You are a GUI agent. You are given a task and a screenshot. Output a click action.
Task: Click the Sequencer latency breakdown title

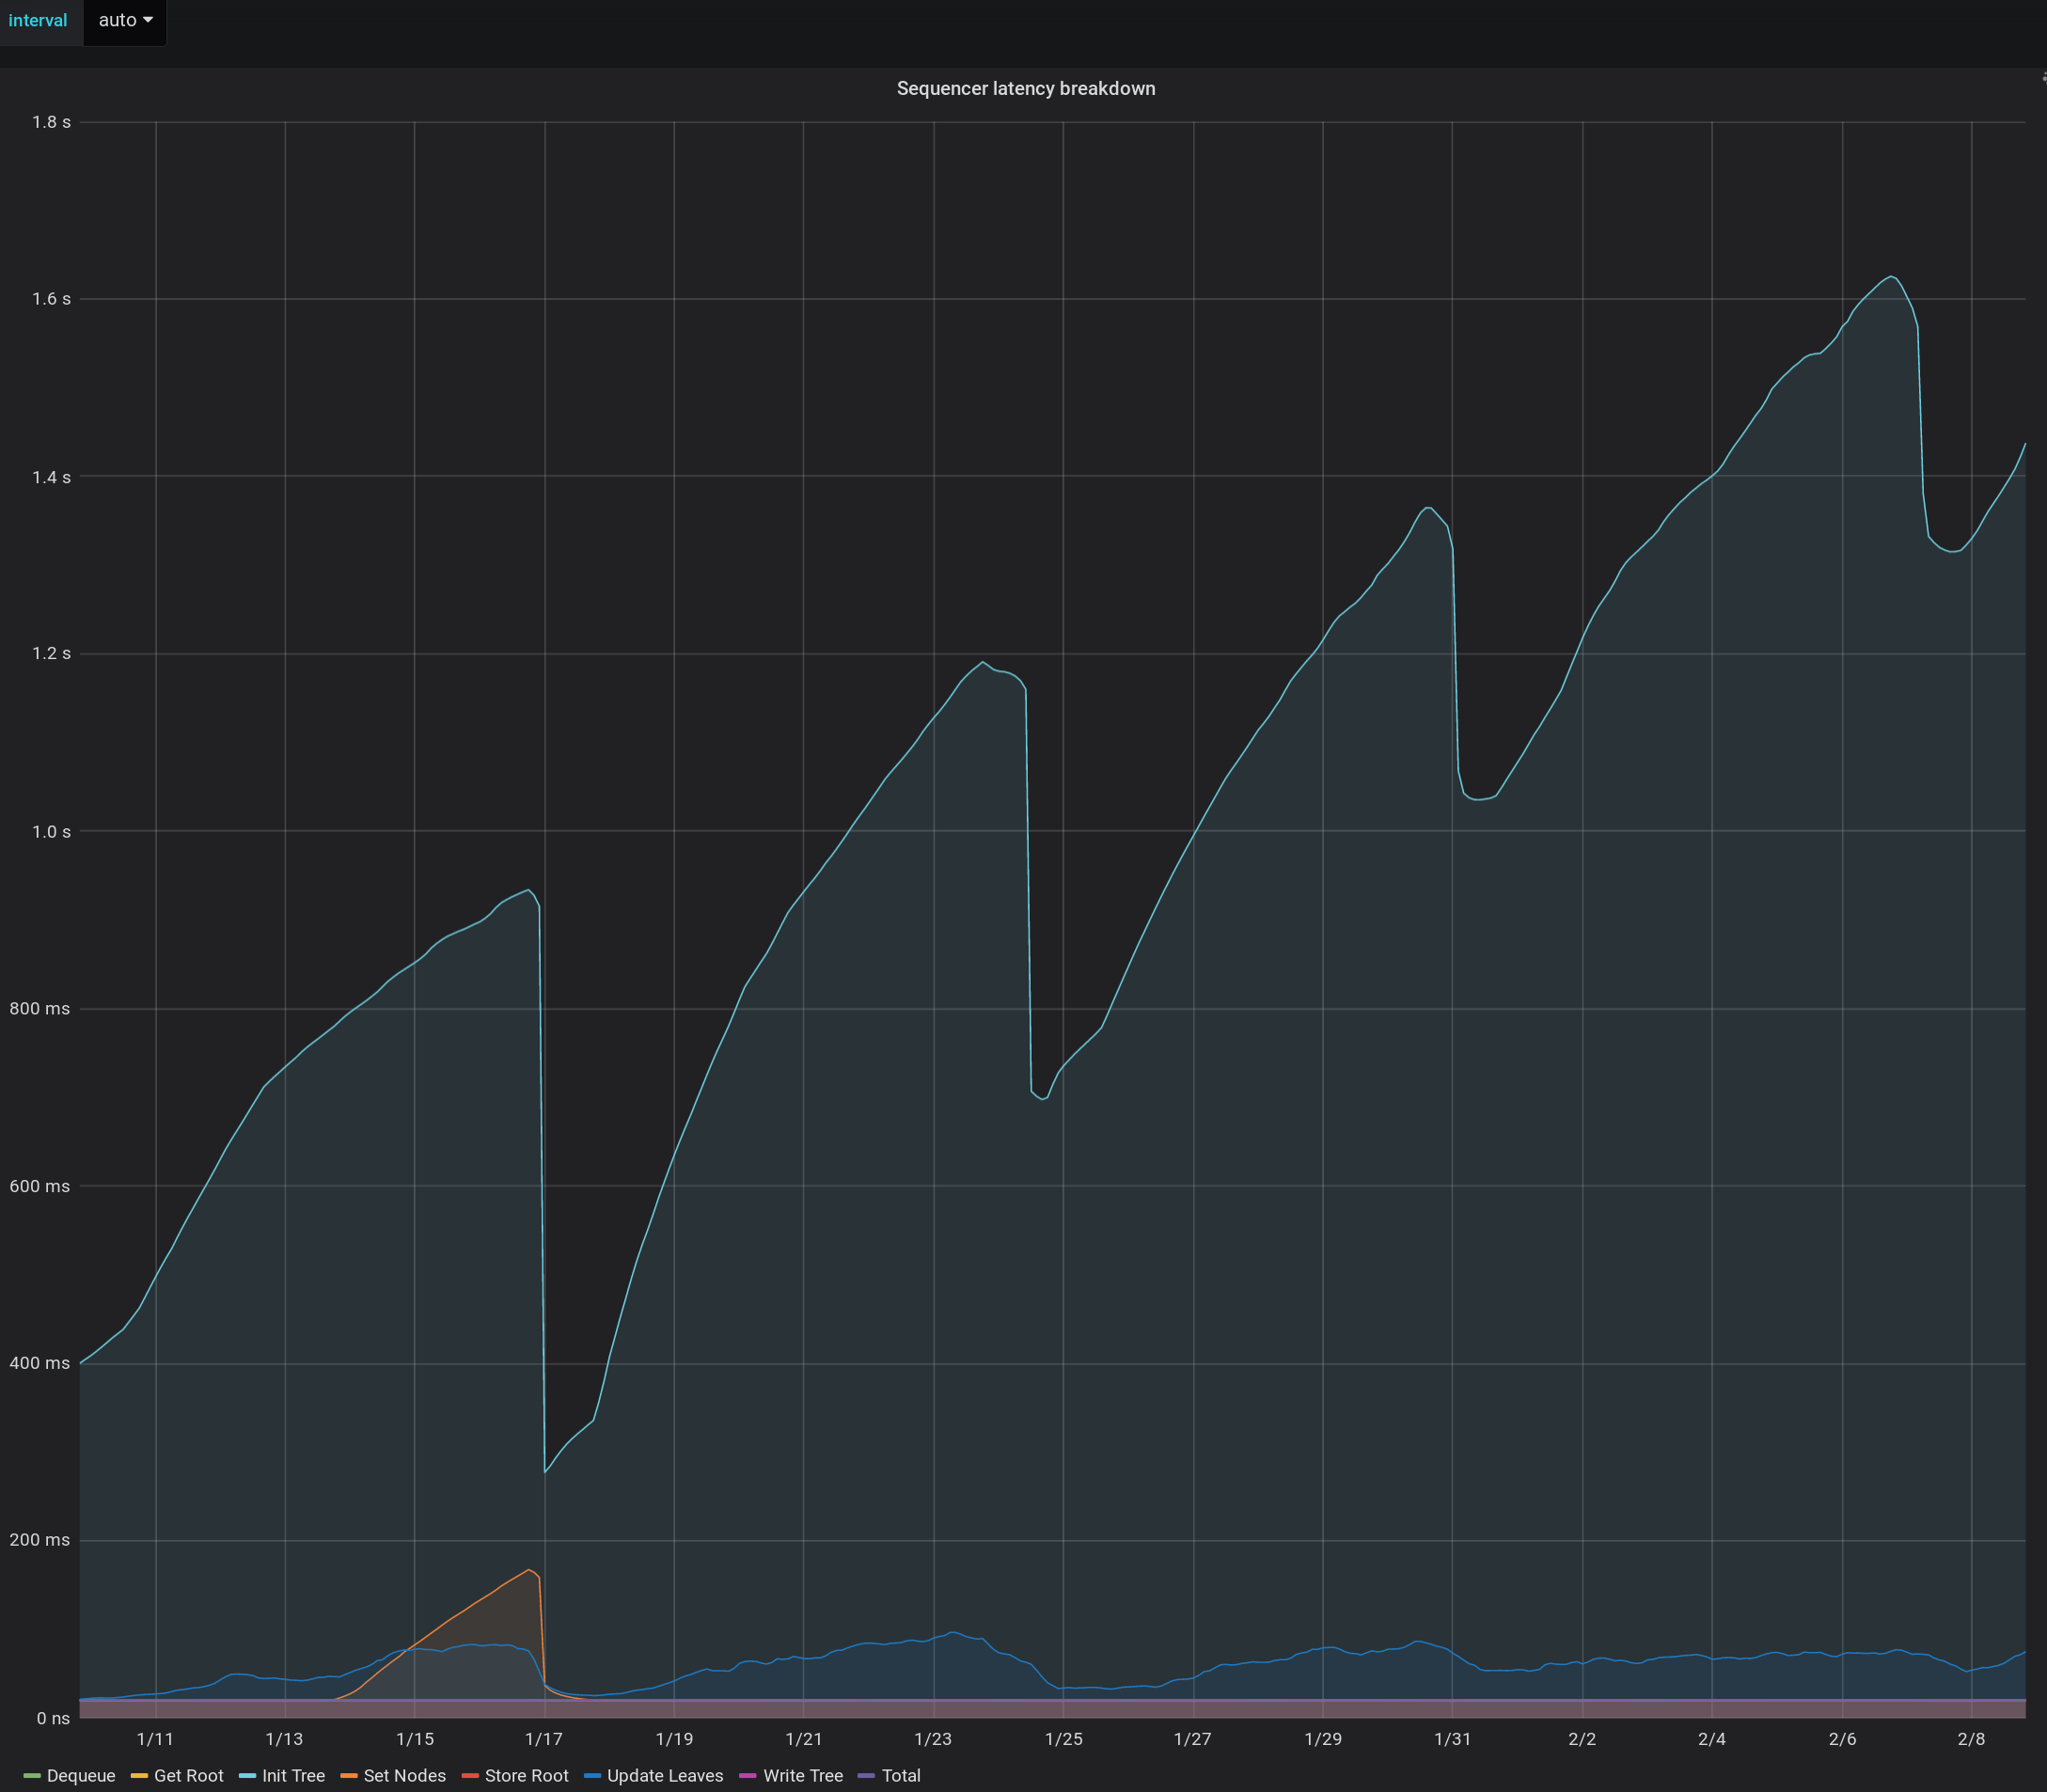[1025, 88]
